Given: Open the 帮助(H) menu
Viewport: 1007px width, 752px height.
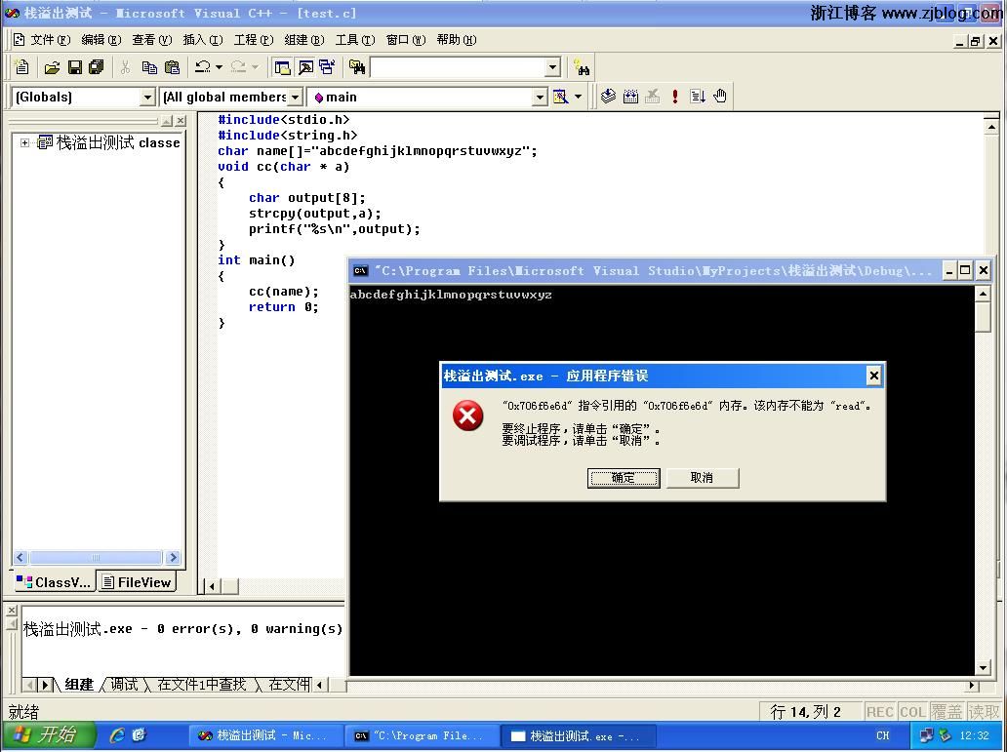Looking at the screenshot, I should 456,40.
